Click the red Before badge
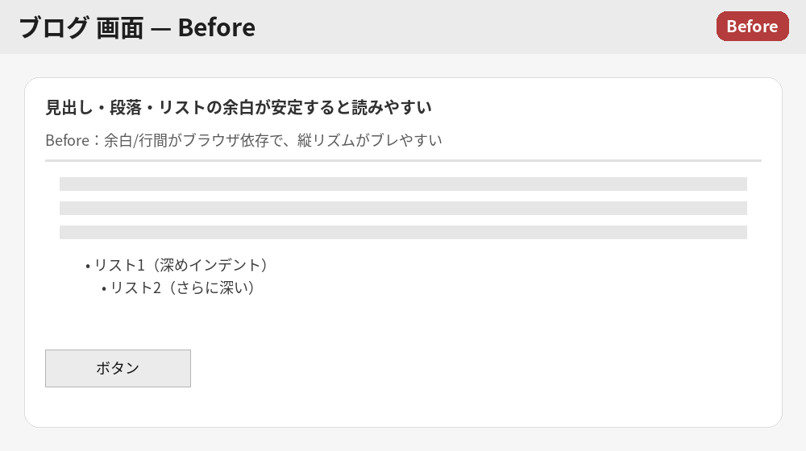This screenshot has height=451, width=806. coord(752,27)
